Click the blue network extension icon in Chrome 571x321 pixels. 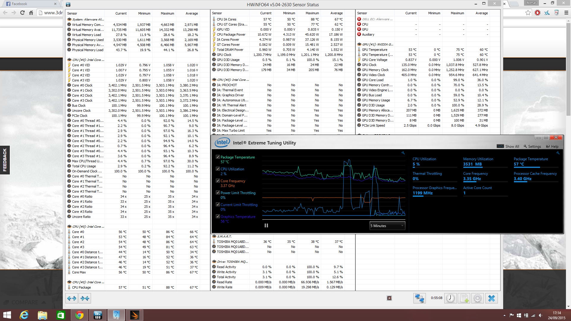547,12
